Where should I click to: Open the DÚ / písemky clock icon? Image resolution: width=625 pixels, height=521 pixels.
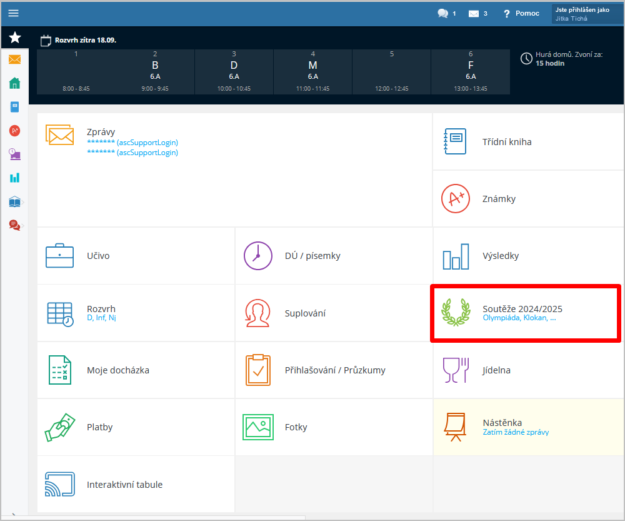coord(258,256)
